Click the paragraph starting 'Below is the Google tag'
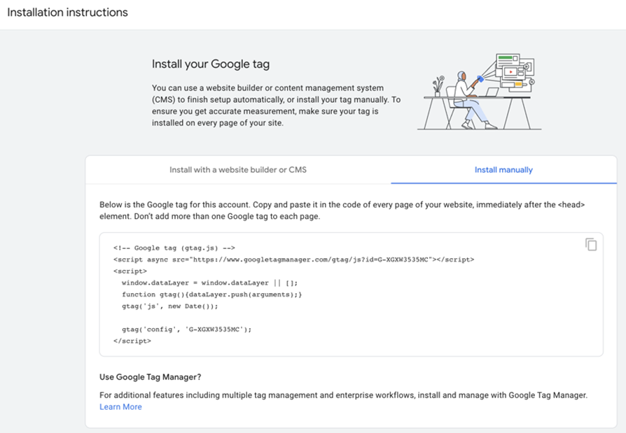This screenshot has width=626, height=433. tap(342, 211)
